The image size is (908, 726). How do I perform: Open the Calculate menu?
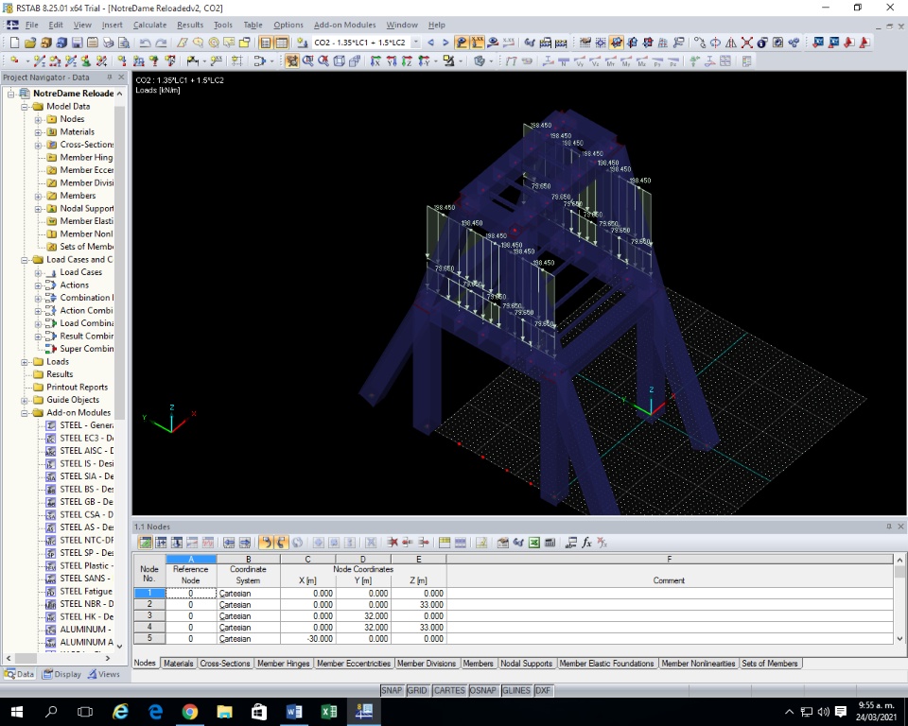150,25
